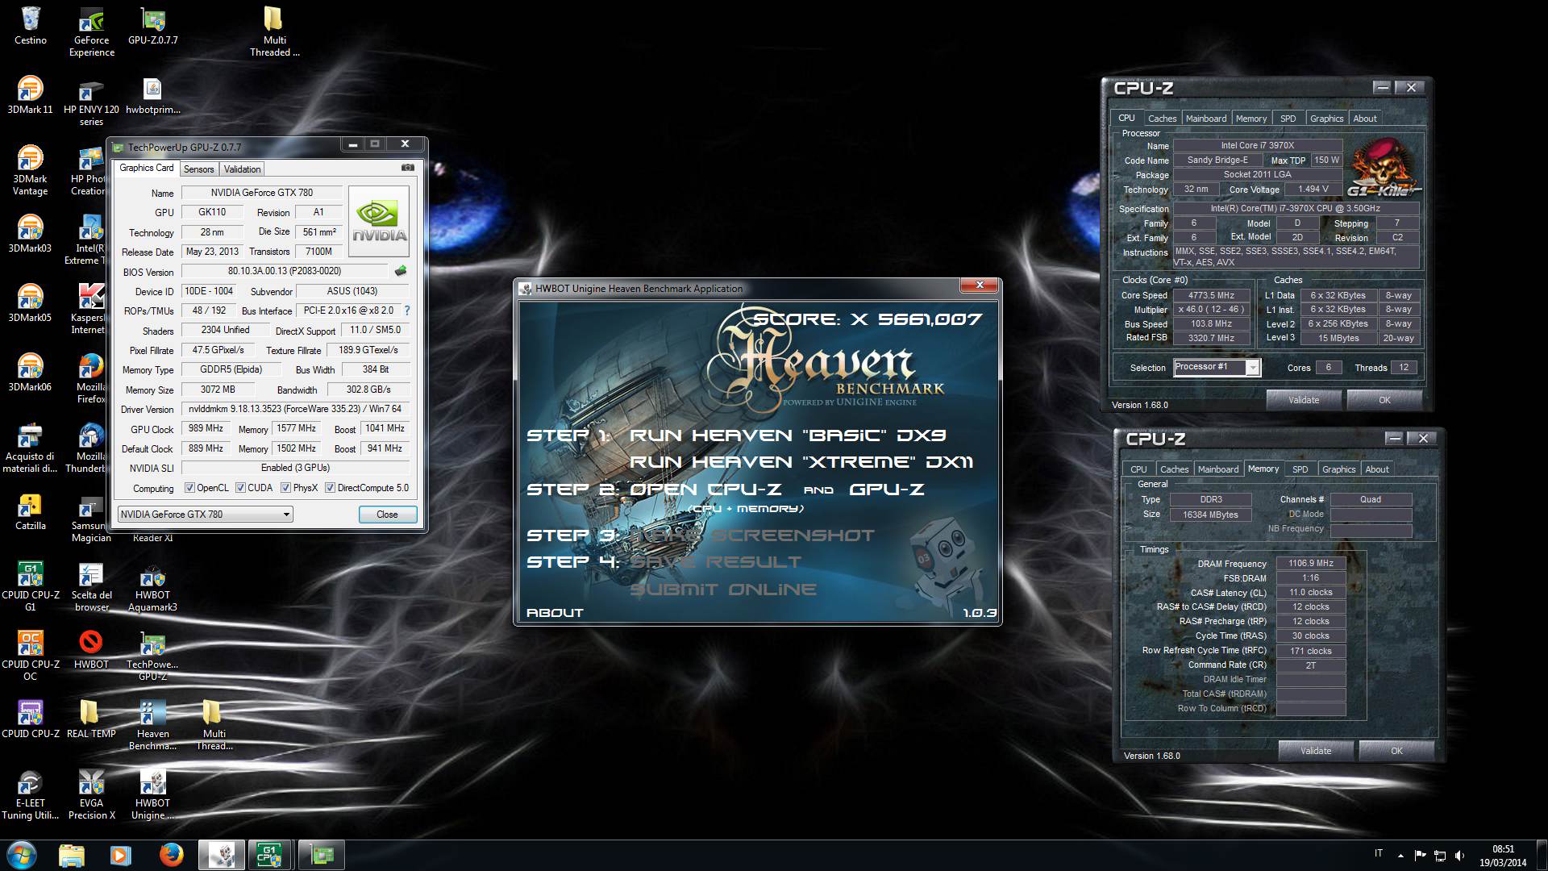Click SUBMIT ONLINE in Heaven window
This screenshot has height=871, width=1548.
click(x=723, y=590)
